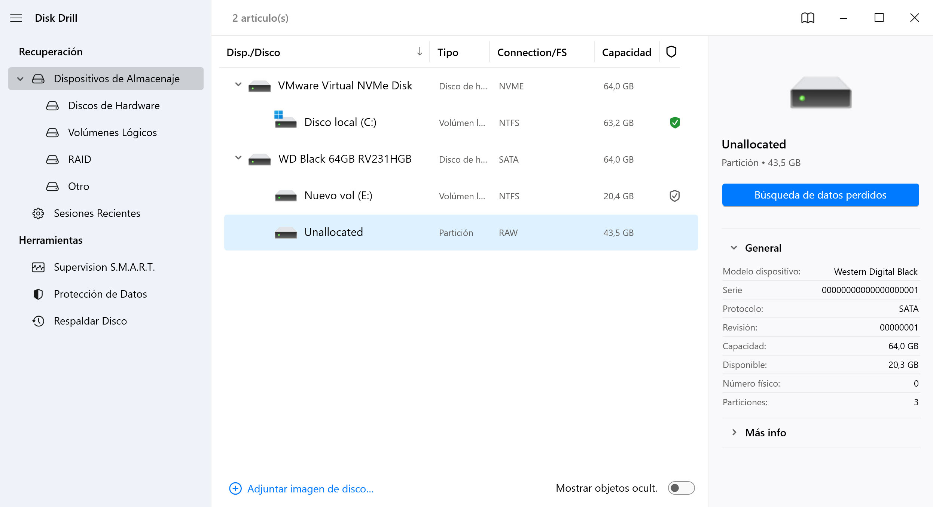This screenshot has height=507, width=933.
Task: Click the Sesiones Recientes gear icon
Action: click(x=38, y=213)
